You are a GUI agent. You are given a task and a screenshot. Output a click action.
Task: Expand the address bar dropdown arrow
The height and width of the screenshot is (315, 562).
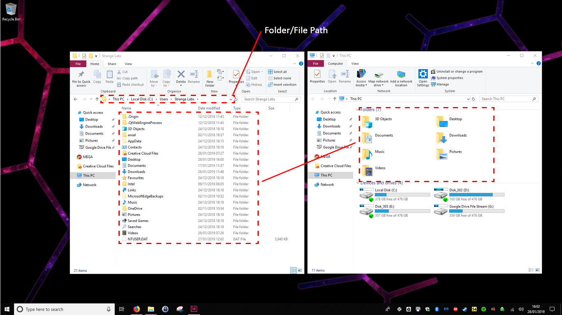(230, 99)
